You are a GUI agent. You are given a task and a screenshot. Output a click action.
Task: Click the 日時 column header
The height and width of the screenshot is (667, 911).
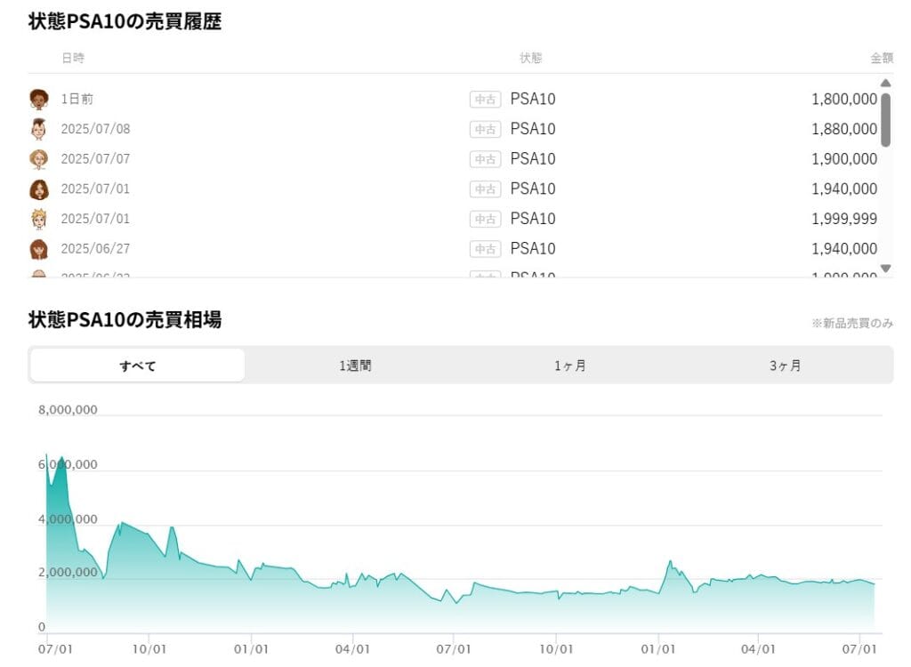[x=73, y=58]
